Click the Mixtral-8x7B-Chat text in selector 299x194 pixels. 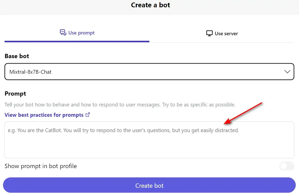click(30, 72)
